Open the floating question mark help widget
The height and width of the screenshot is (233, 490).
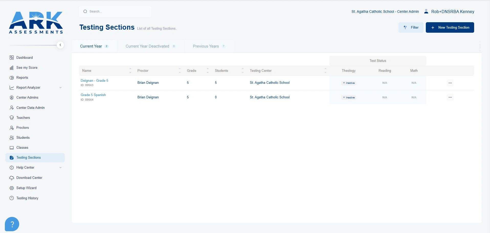(12, 224)
